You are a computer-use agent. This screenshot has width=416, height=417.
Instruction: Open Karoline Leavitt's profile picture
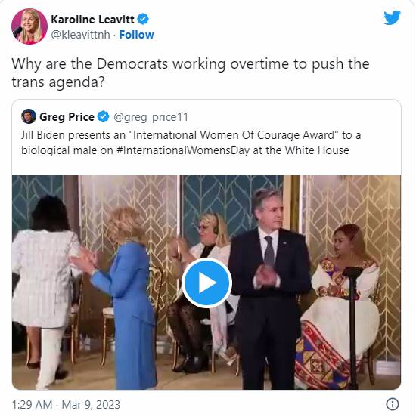(x=29, y=26)
